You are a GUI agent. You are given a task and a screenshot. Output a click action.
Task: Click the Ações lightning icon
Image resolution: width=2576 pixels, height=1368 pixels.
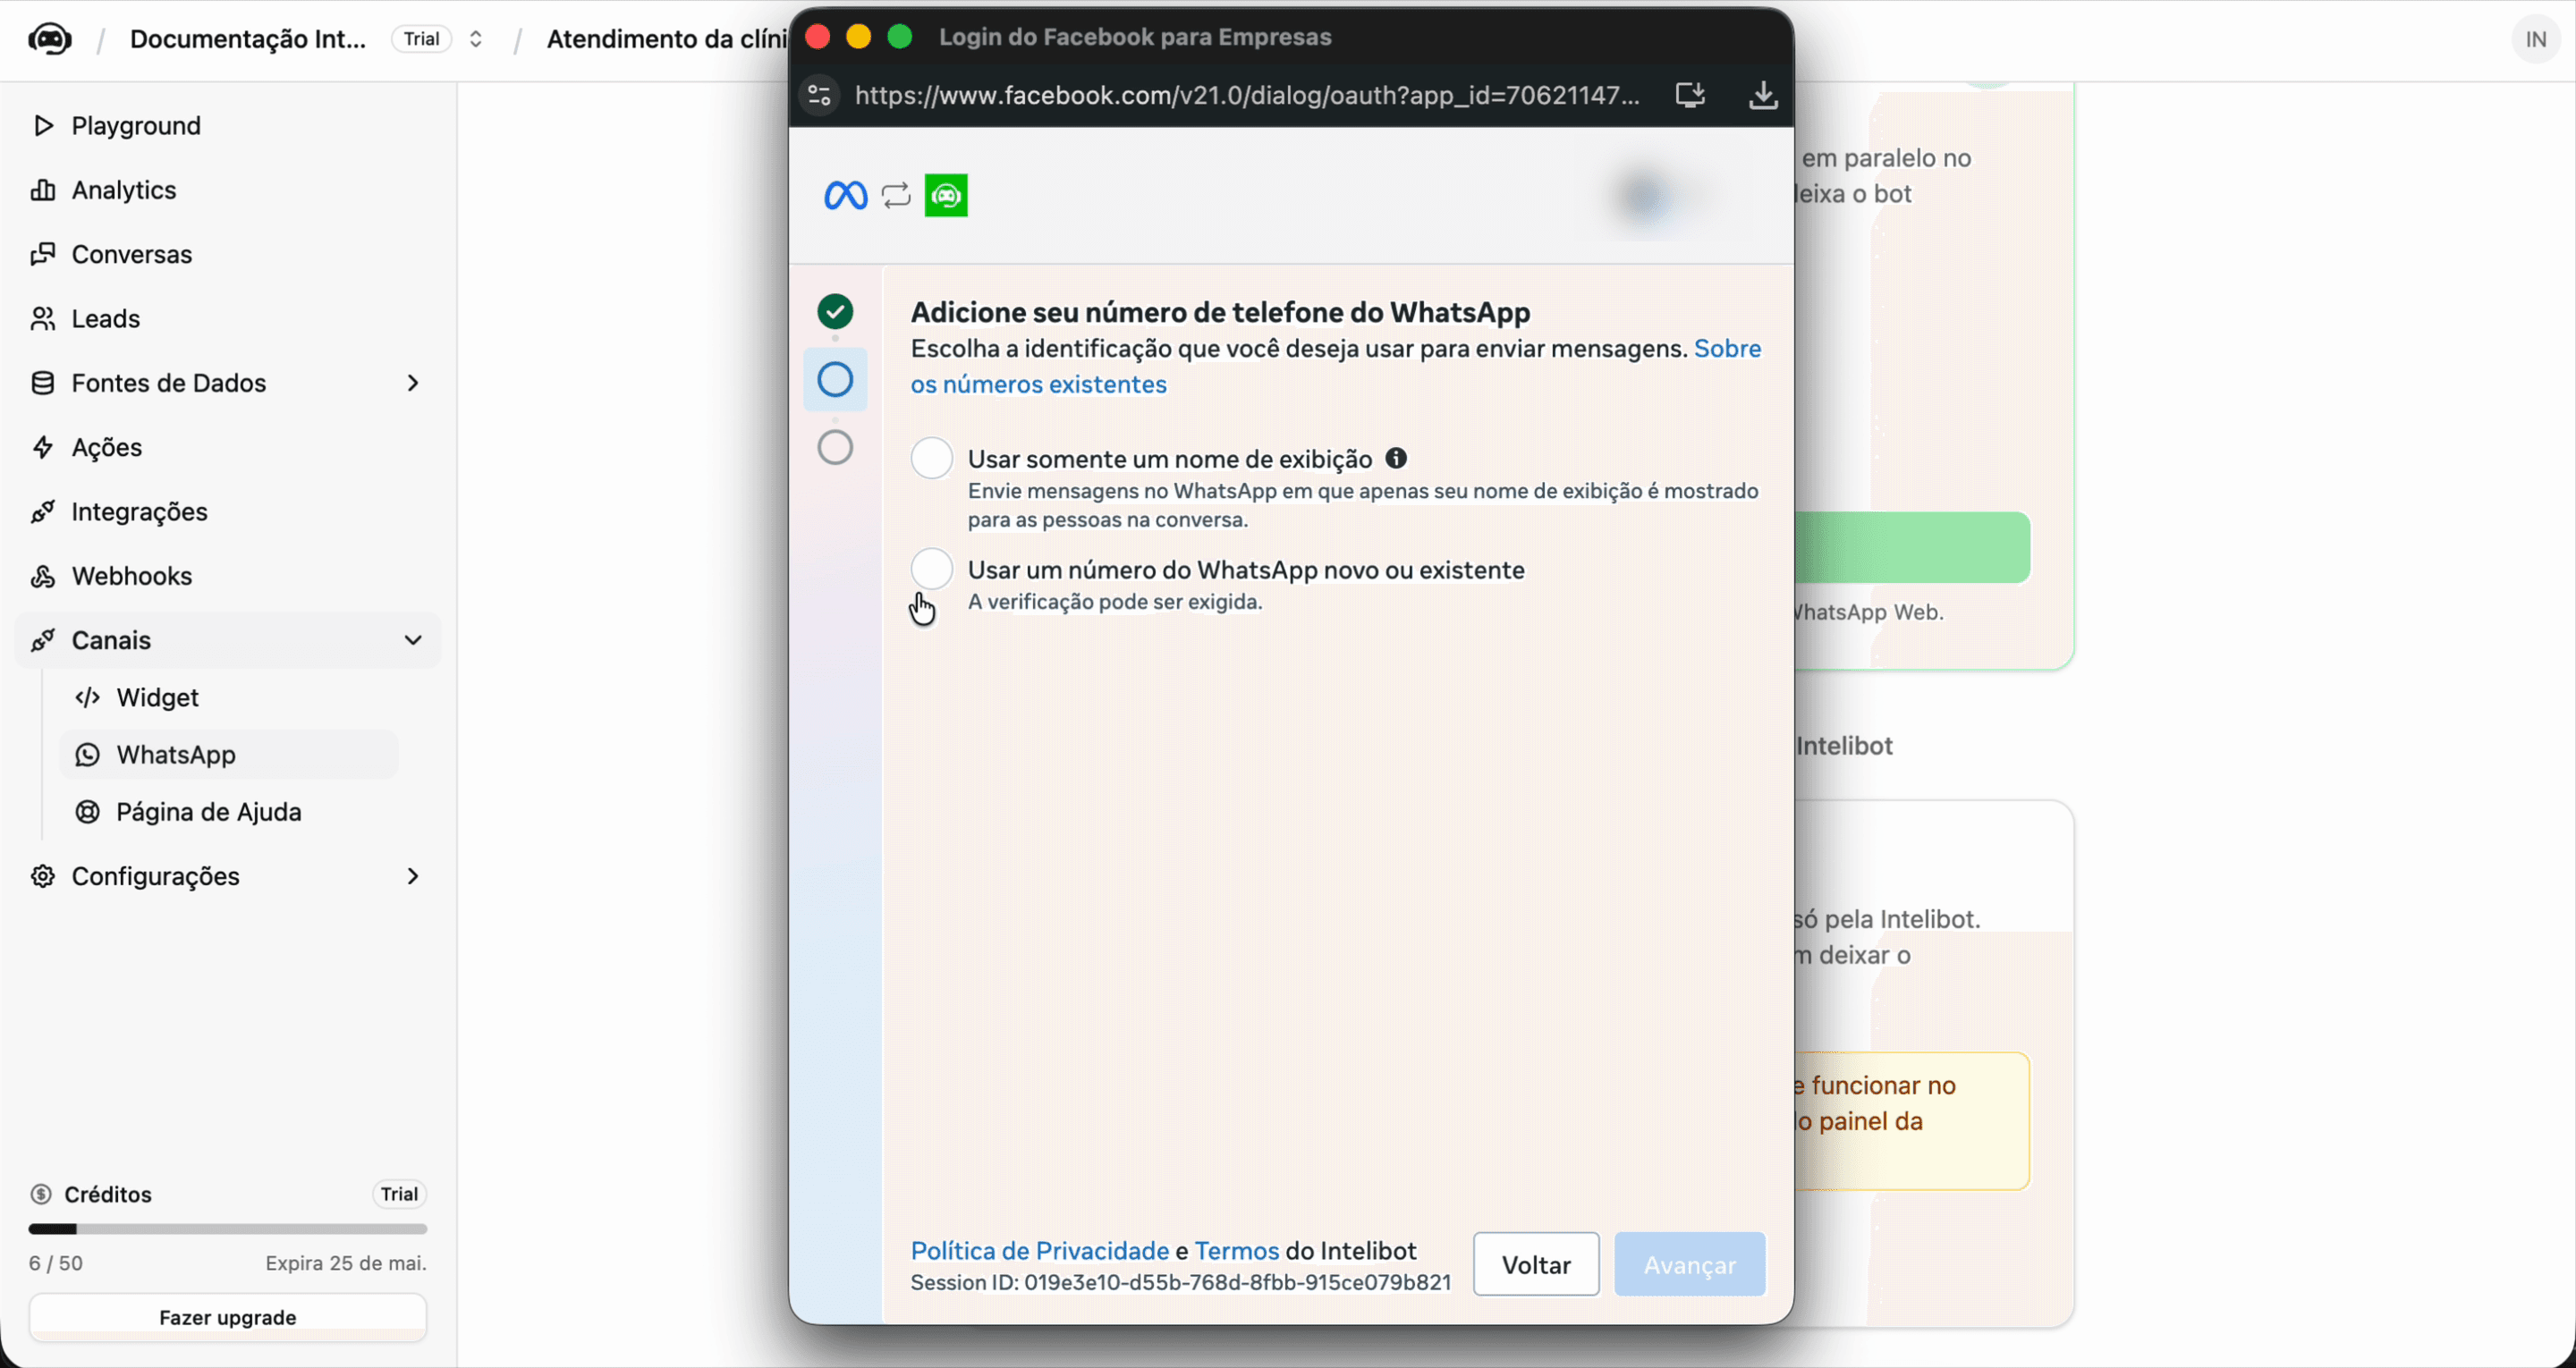click(x=42, y=447)
